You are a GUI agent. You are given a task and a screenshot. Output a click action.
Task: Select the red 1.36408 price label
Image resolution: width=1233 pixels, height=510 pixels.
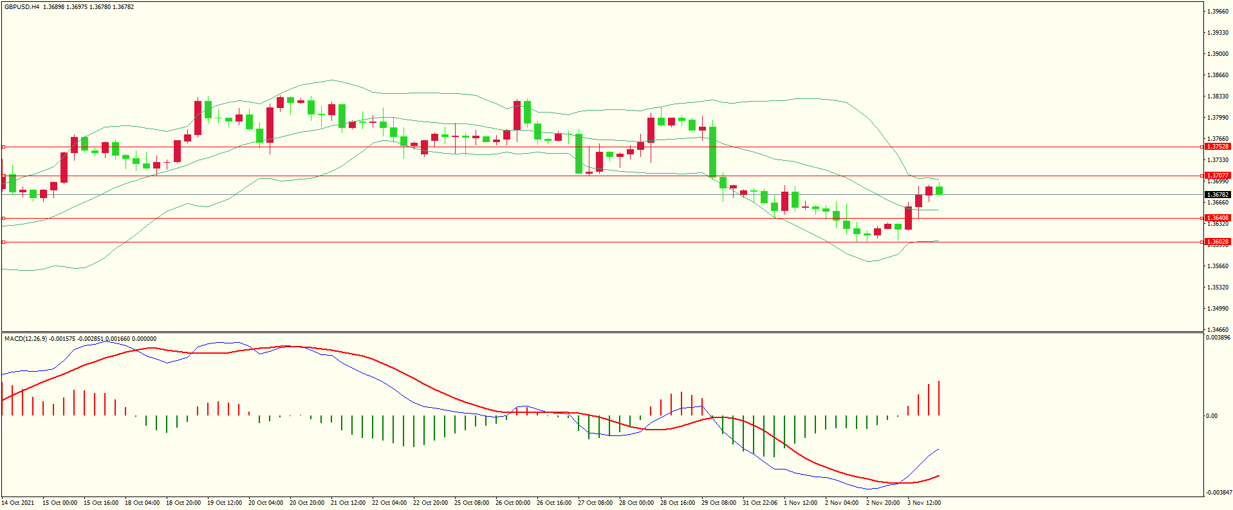(1218, 218)
